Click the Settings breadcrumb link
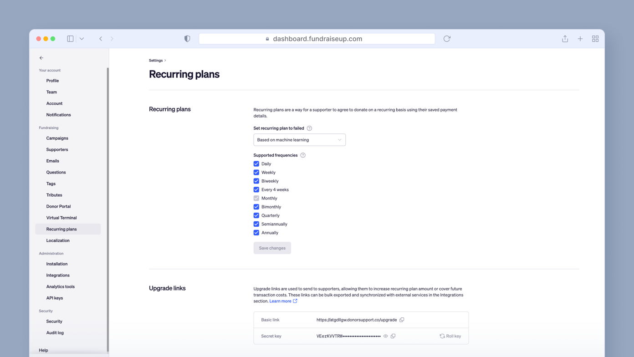This screenshot has height=357, width=634. tap(156, 60)
